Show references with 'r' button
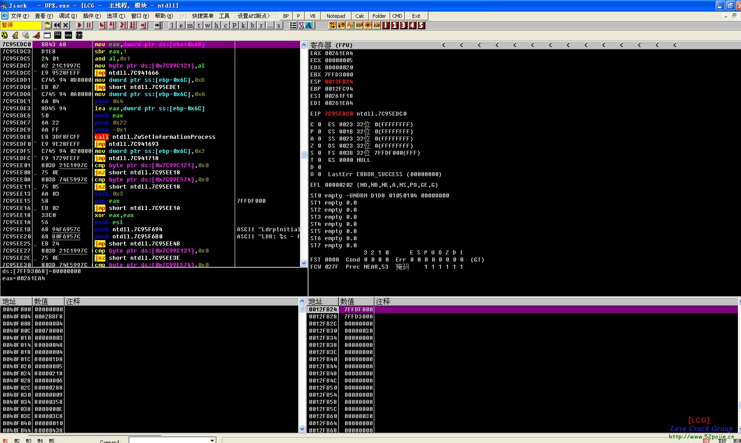Viewport: 741px width, 443px height. tap(261, 25)
